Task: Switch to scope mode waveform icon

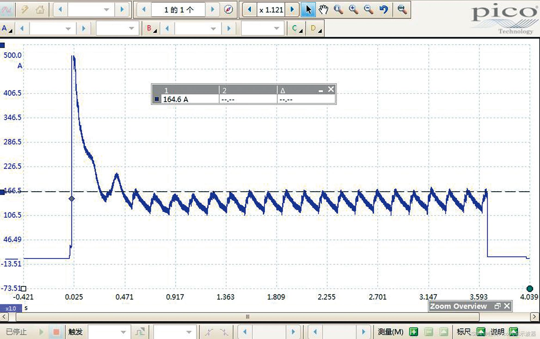Action: click(x=7, y=10)
